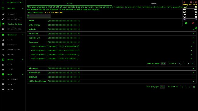This screenshot has width=198, height=111.
Task: Open rows per page dropdown for lexo-corp scripts
Action: 163,63
